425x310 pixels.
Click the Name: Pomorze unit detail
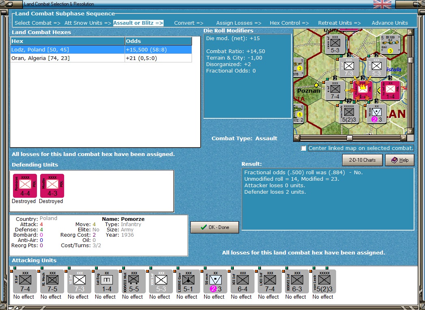tap(123, 219)
